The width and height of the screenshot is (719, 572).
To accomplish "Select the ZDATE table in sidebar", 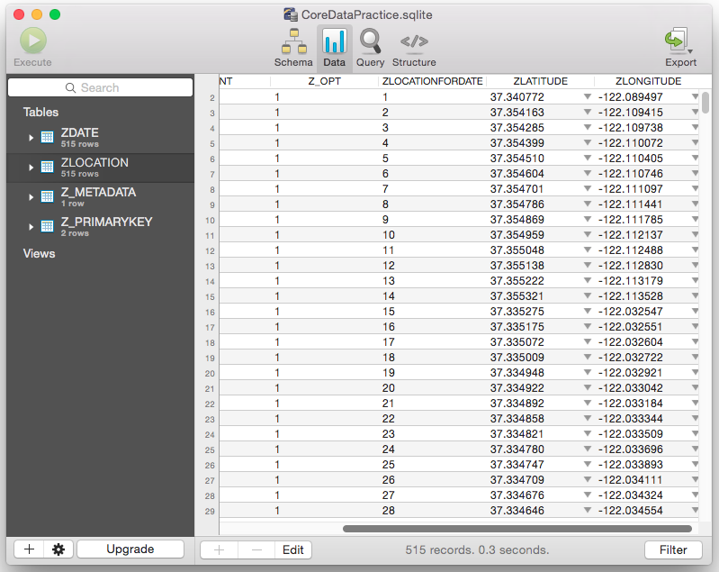I will [x=101, y=137].
